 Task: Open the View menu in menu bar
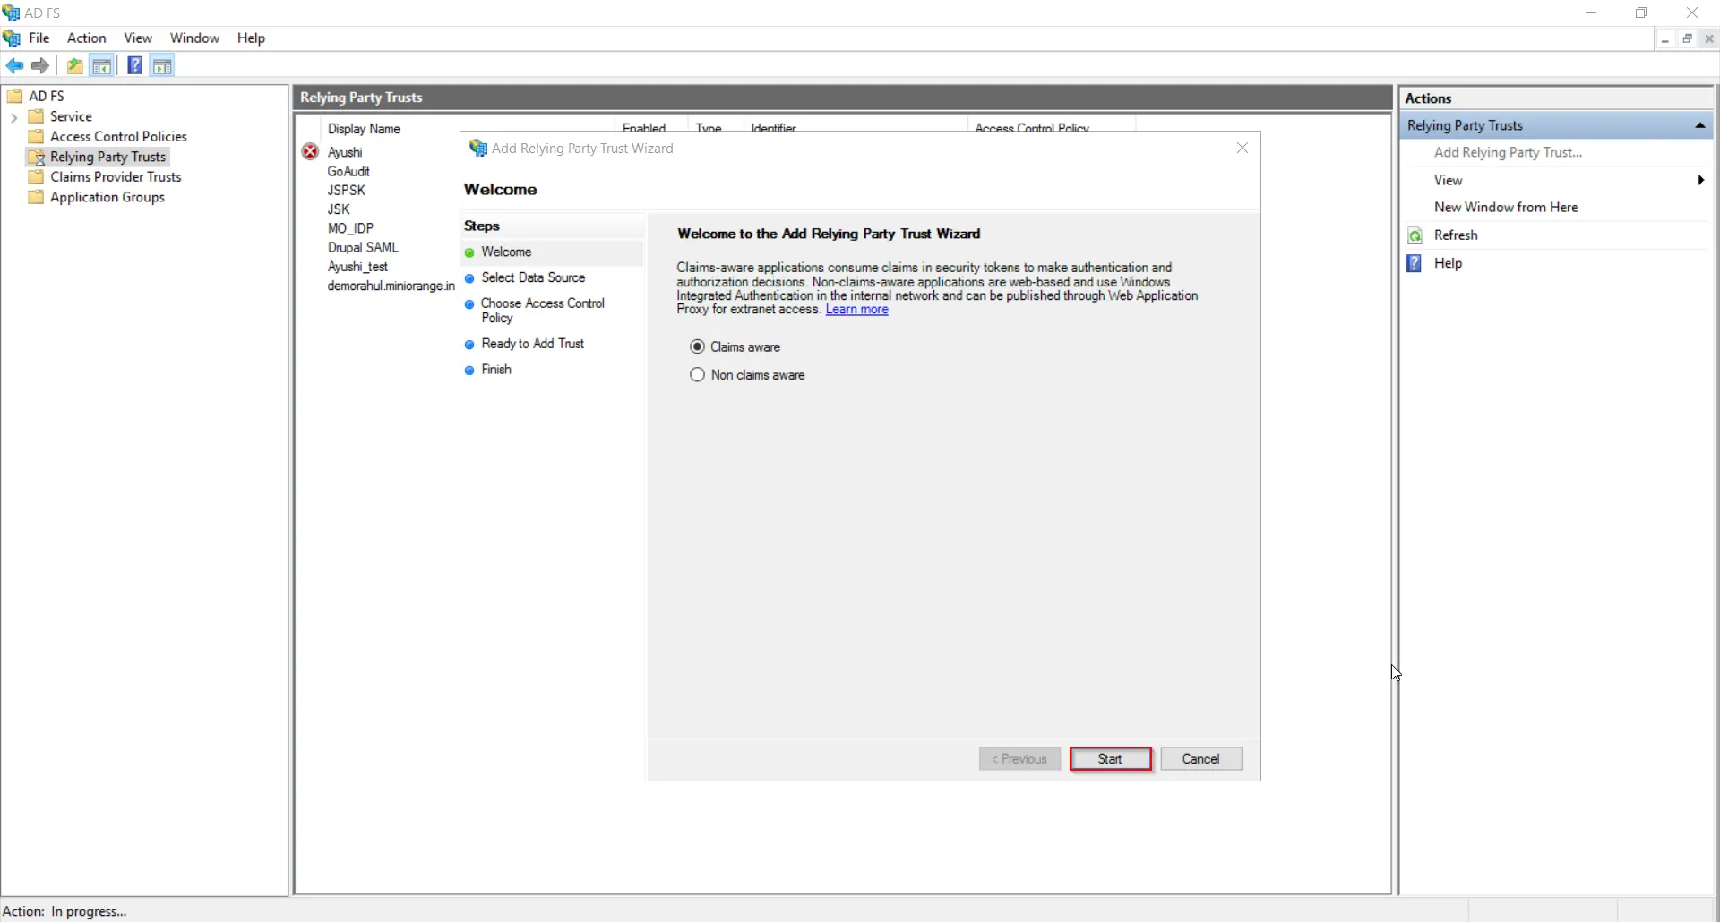point(138,38)
